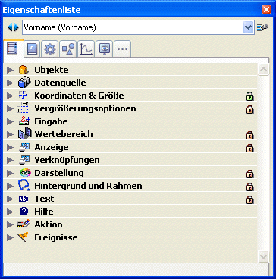Click the Ereignisse icon
This screenshot has height=279, width=276.
[23, 237]
